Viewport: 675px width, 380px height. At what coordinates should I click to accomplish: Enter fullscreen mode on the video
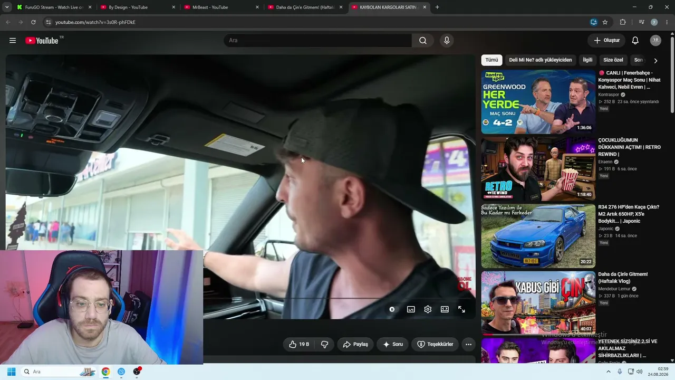[461, 309]
